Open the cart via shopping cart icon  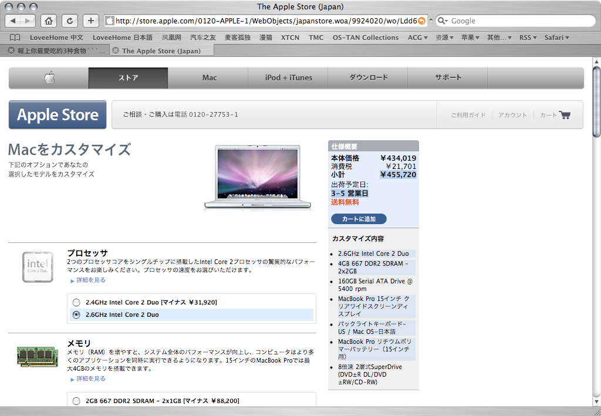pos(565,114)
